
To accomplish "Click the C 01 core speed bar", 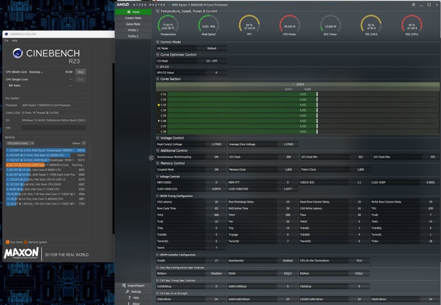I will point(242,94).
